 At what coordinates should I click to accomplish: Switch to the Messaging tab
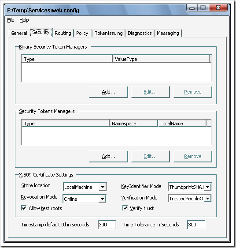click(x=168, y=33)
